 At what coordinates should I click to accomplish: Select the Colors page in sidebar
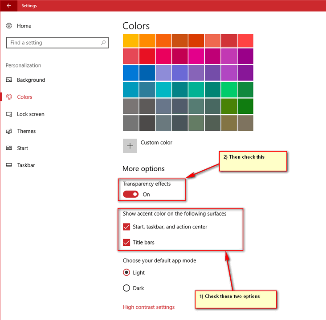tap(24, 97)
